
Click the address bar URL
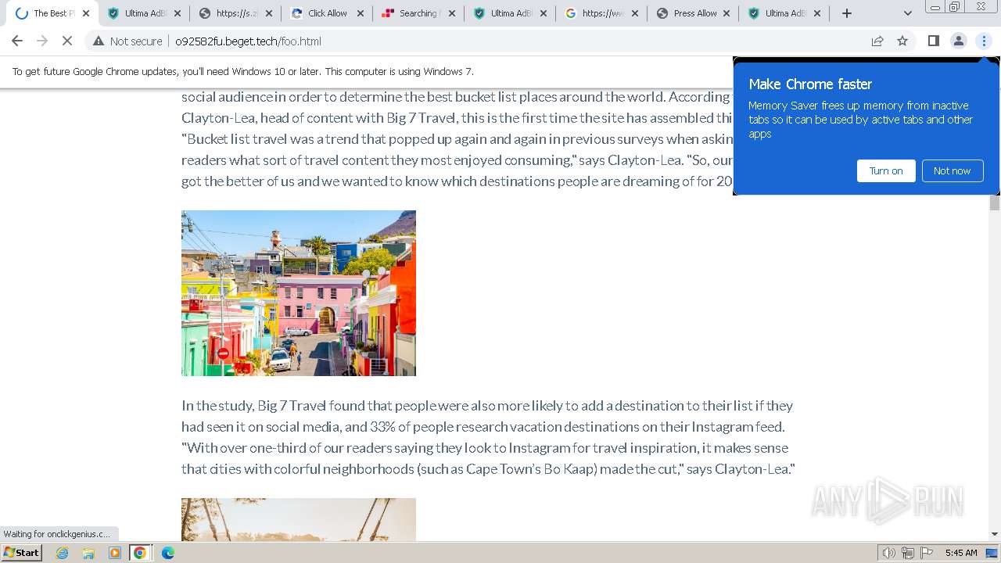coord(248,41)
